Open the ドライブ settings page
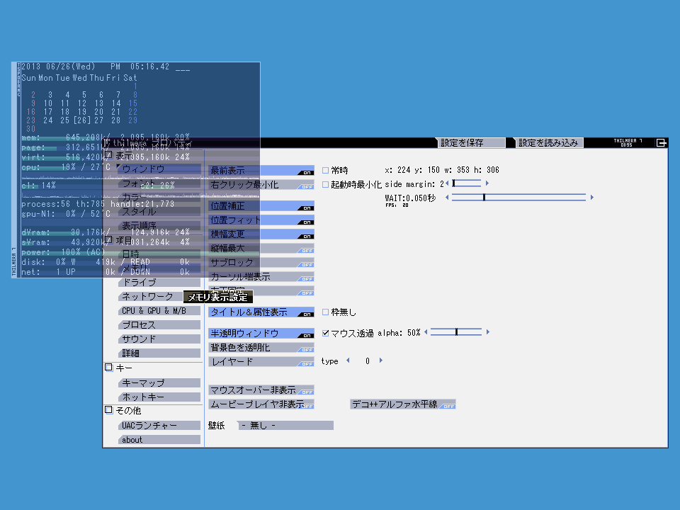 click(159, 283)
